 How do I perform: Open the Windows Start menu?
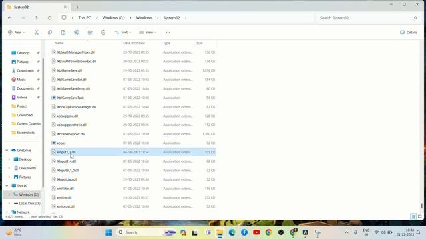(x=108, y=232)
